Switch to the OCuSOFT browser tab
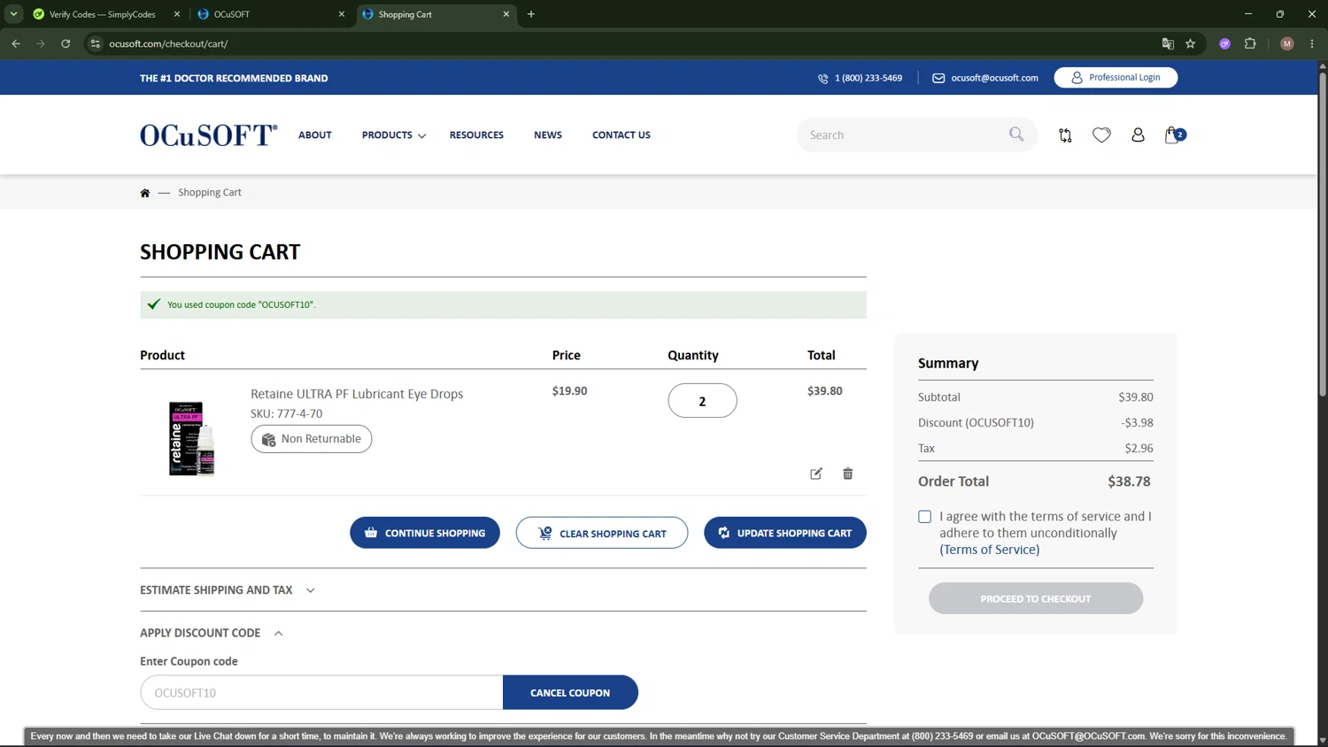Image resolution: width=1328 pixels, height=747 pixels. (272, 14)
